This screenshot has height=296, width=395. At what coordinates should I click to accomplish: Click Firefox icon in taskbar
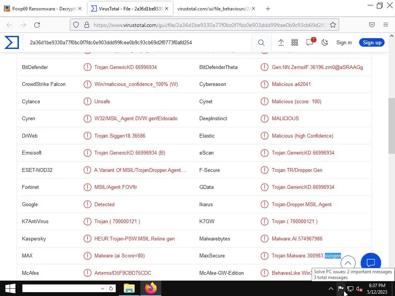[x=151, y=288]
